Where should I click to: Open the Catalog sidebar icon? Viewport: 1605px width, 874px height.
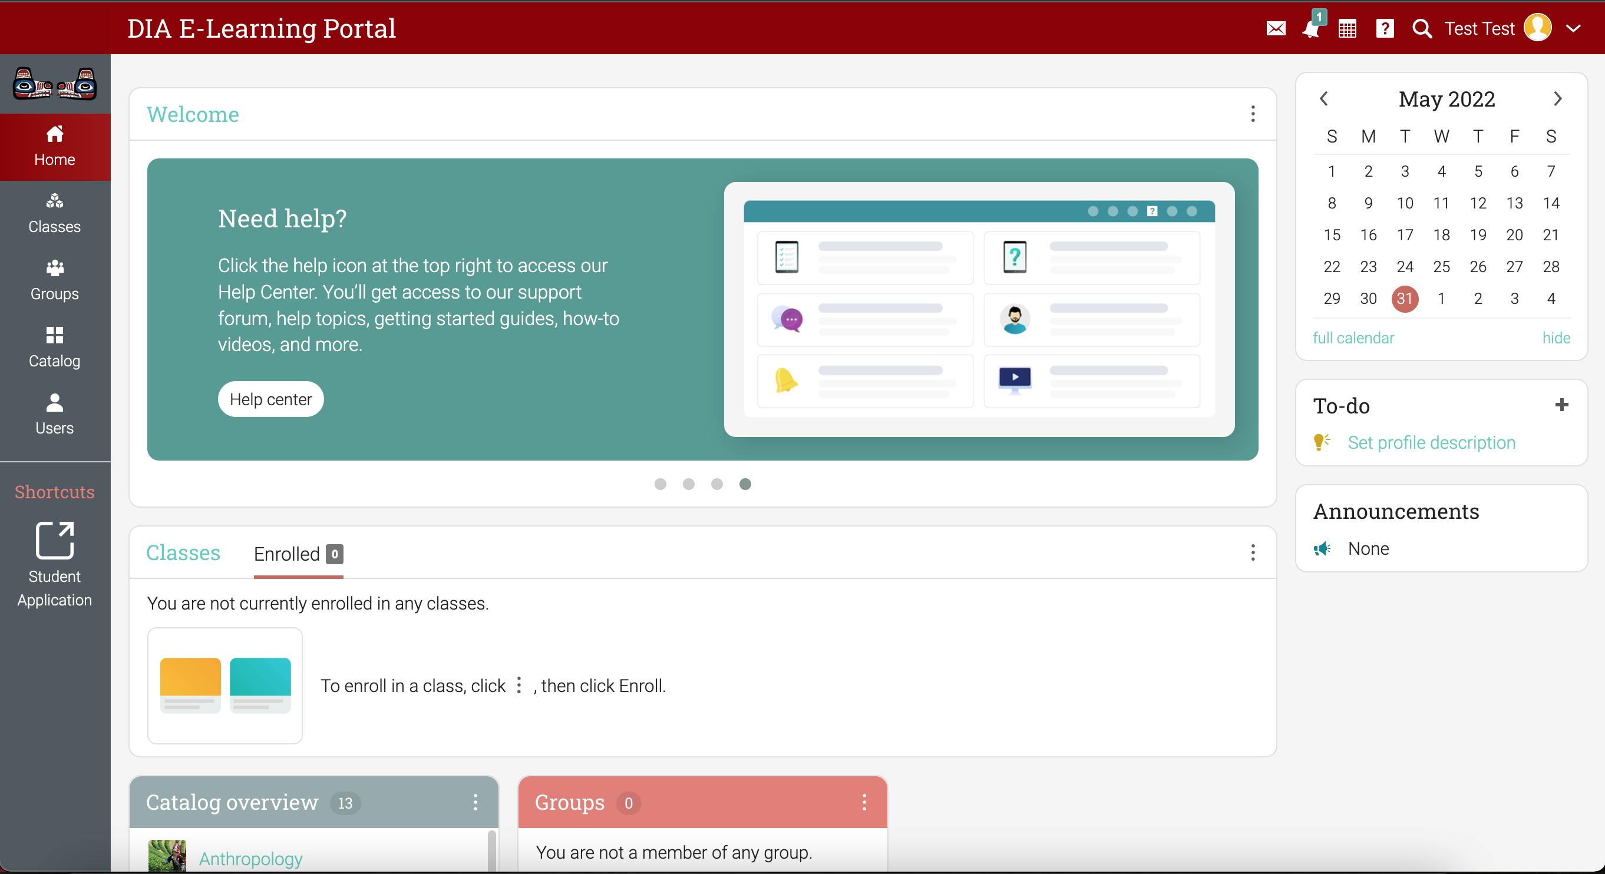(x=55, y=347)
